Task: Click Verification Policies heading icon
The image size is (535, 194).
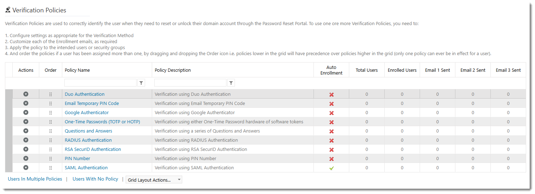Action: (x=8, y=10)
